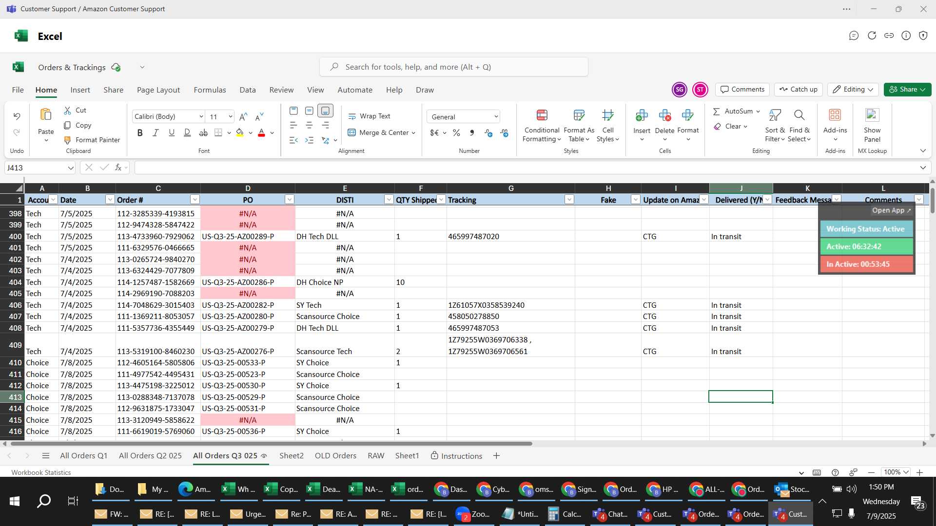Toggle bottom align alignment
The height and width of the screenshot is (526, 936).
[325, 111]
